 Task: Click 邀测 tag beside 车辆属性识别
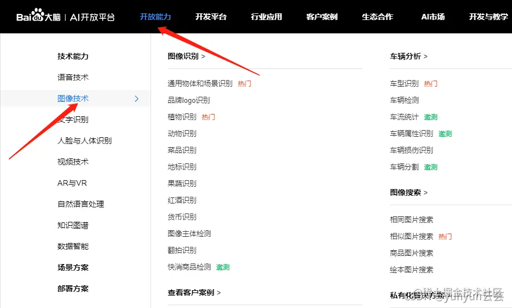pos(445,134)
